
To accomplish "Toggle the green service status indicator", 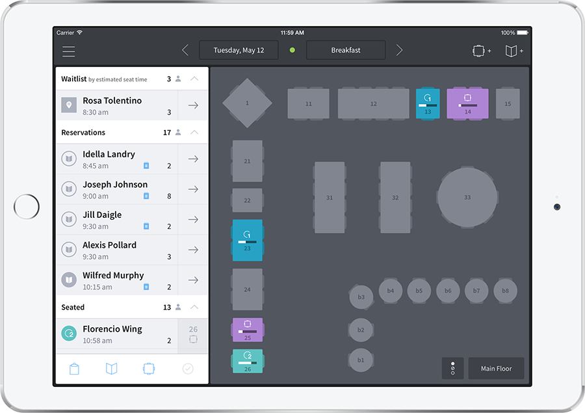I will (x=292, y=49).
